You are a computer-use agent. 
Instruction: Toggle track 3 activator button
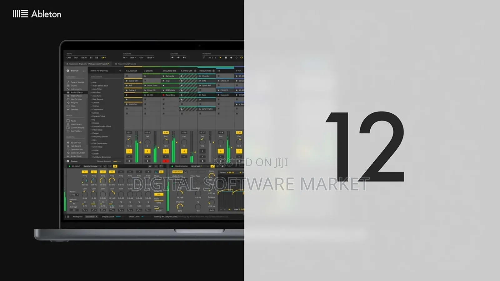coord(166,151)
